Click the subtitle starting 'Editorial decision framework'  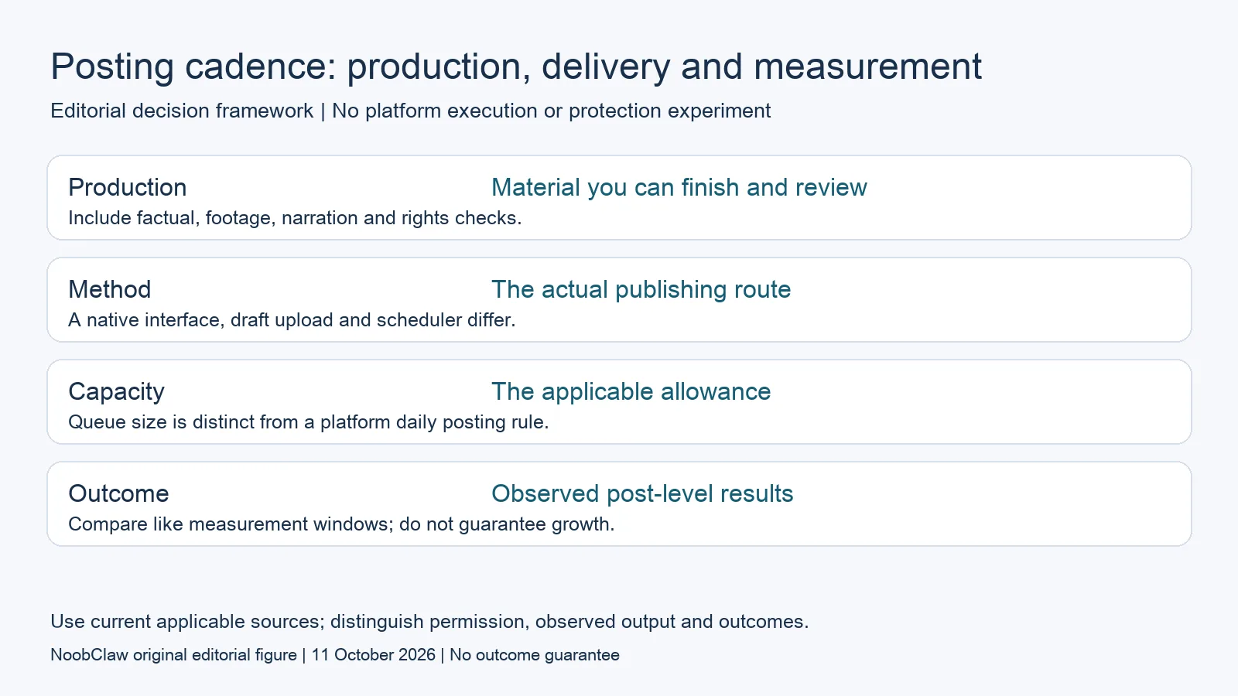[x=411, y=111]
